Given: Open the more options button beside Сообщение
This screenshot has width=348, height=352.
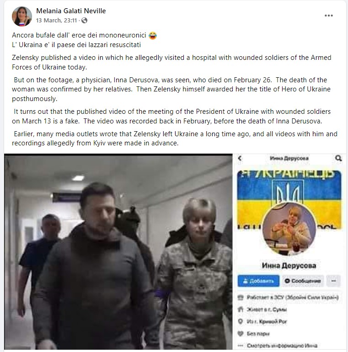Looking at the screenshot, I should tap(333, 281).
